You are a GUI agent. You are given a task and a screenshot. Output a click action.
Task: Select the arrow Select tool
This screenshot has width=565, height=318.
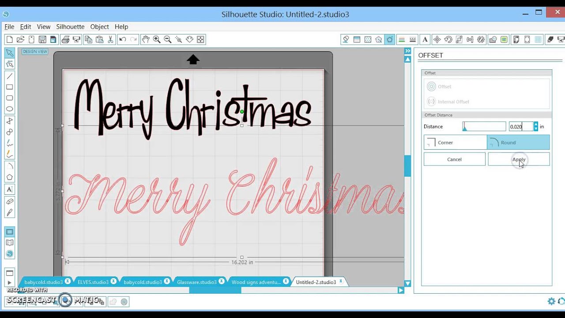pyautogui.click(x=9, y=53)
